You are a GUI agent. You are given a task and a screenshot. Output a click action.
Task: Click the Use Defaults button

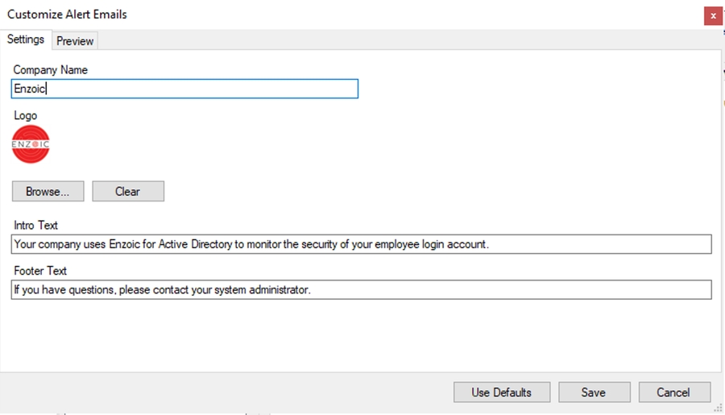(x=501, y=392)
